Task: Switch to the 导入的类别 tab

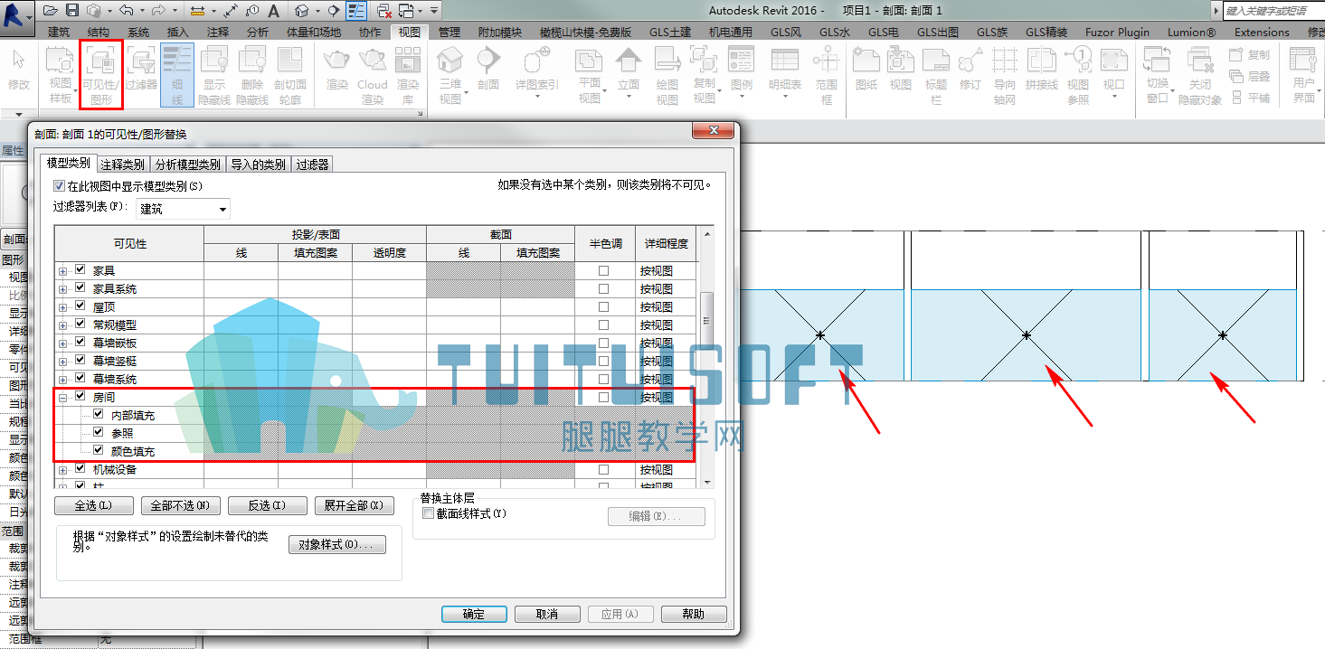Action: pos(258,165)
